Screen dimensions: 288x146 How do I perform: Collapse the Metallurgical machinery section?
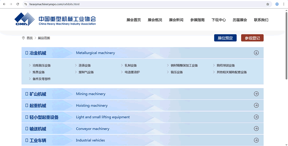(256, 53)
